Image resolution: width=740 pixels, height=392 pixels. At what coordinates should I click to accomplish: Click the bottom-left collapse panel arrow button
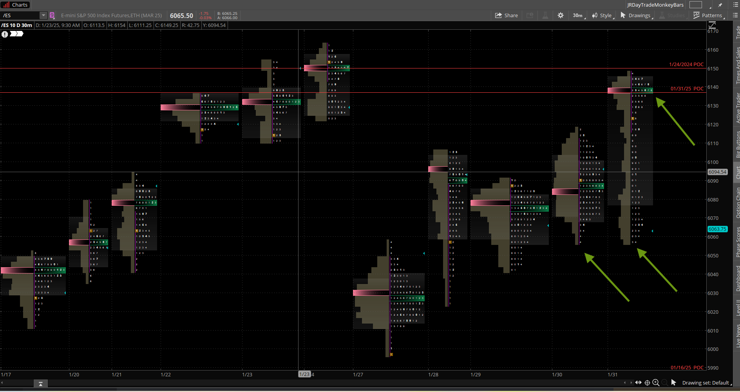[41, 384]
